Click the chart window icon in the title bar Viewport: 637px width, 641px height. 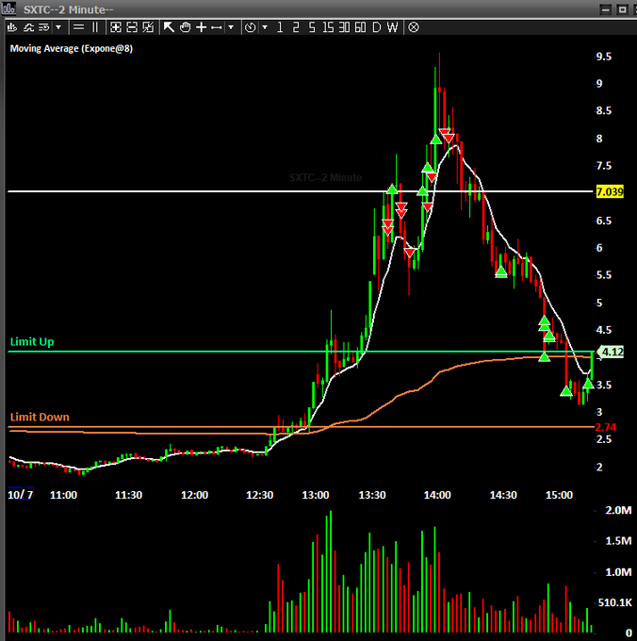tap(9, 8)
